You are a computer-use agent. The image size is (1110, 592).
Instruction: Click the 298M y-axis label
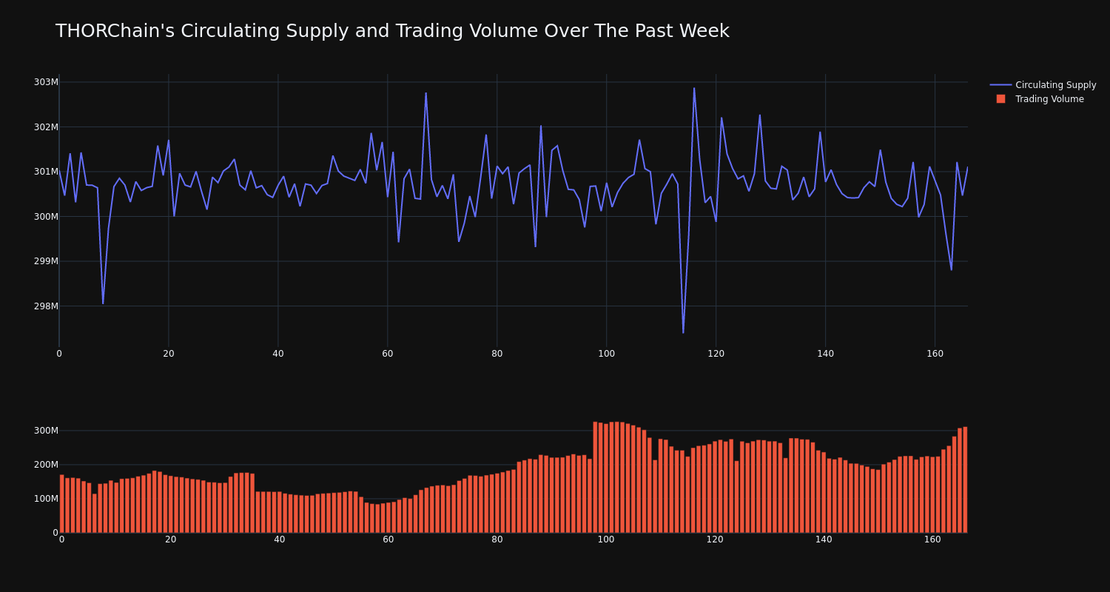[46, 306]
